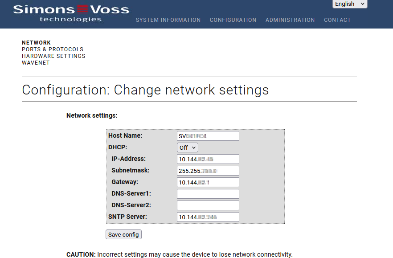The image size is (393, 258).
Task: Select the Gateway input field
Action: point(208,182)
